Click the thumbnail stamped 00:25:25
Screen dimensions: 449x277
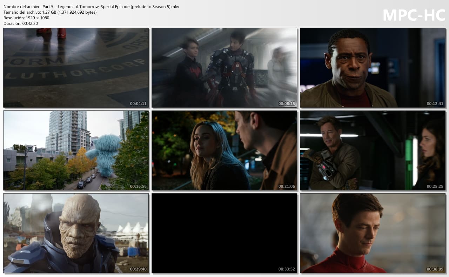[x=373, y=150]
